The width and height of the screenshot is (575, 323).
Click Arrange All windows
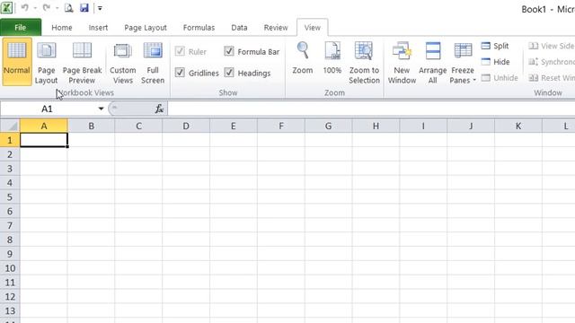coord(433,63)
